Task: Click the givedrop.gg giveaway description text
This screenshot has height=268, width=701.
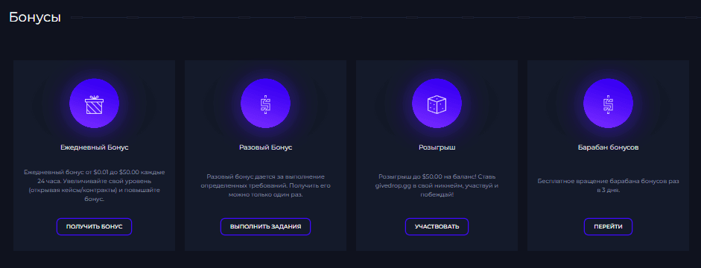Action: pyautogui.click(x=437, y=185)
